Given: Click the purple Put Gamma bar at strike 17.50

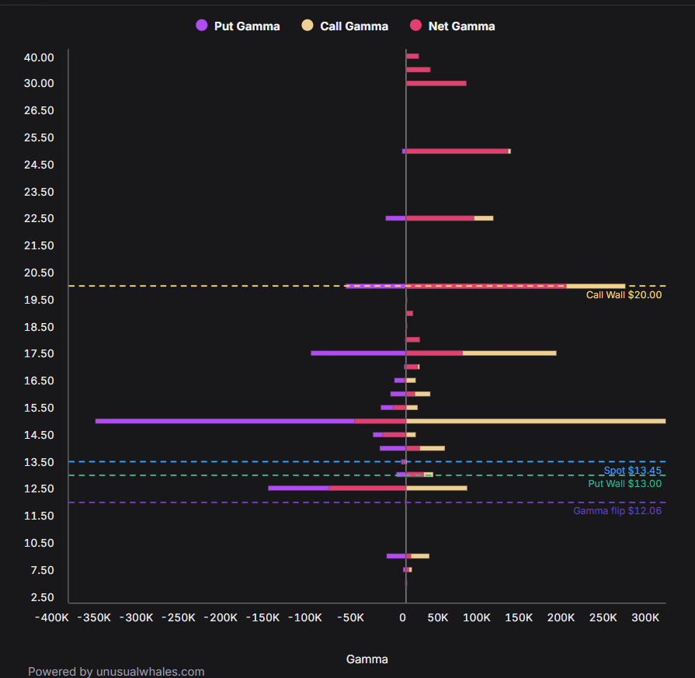Looking at the screenshot, I should click(358, 353).
